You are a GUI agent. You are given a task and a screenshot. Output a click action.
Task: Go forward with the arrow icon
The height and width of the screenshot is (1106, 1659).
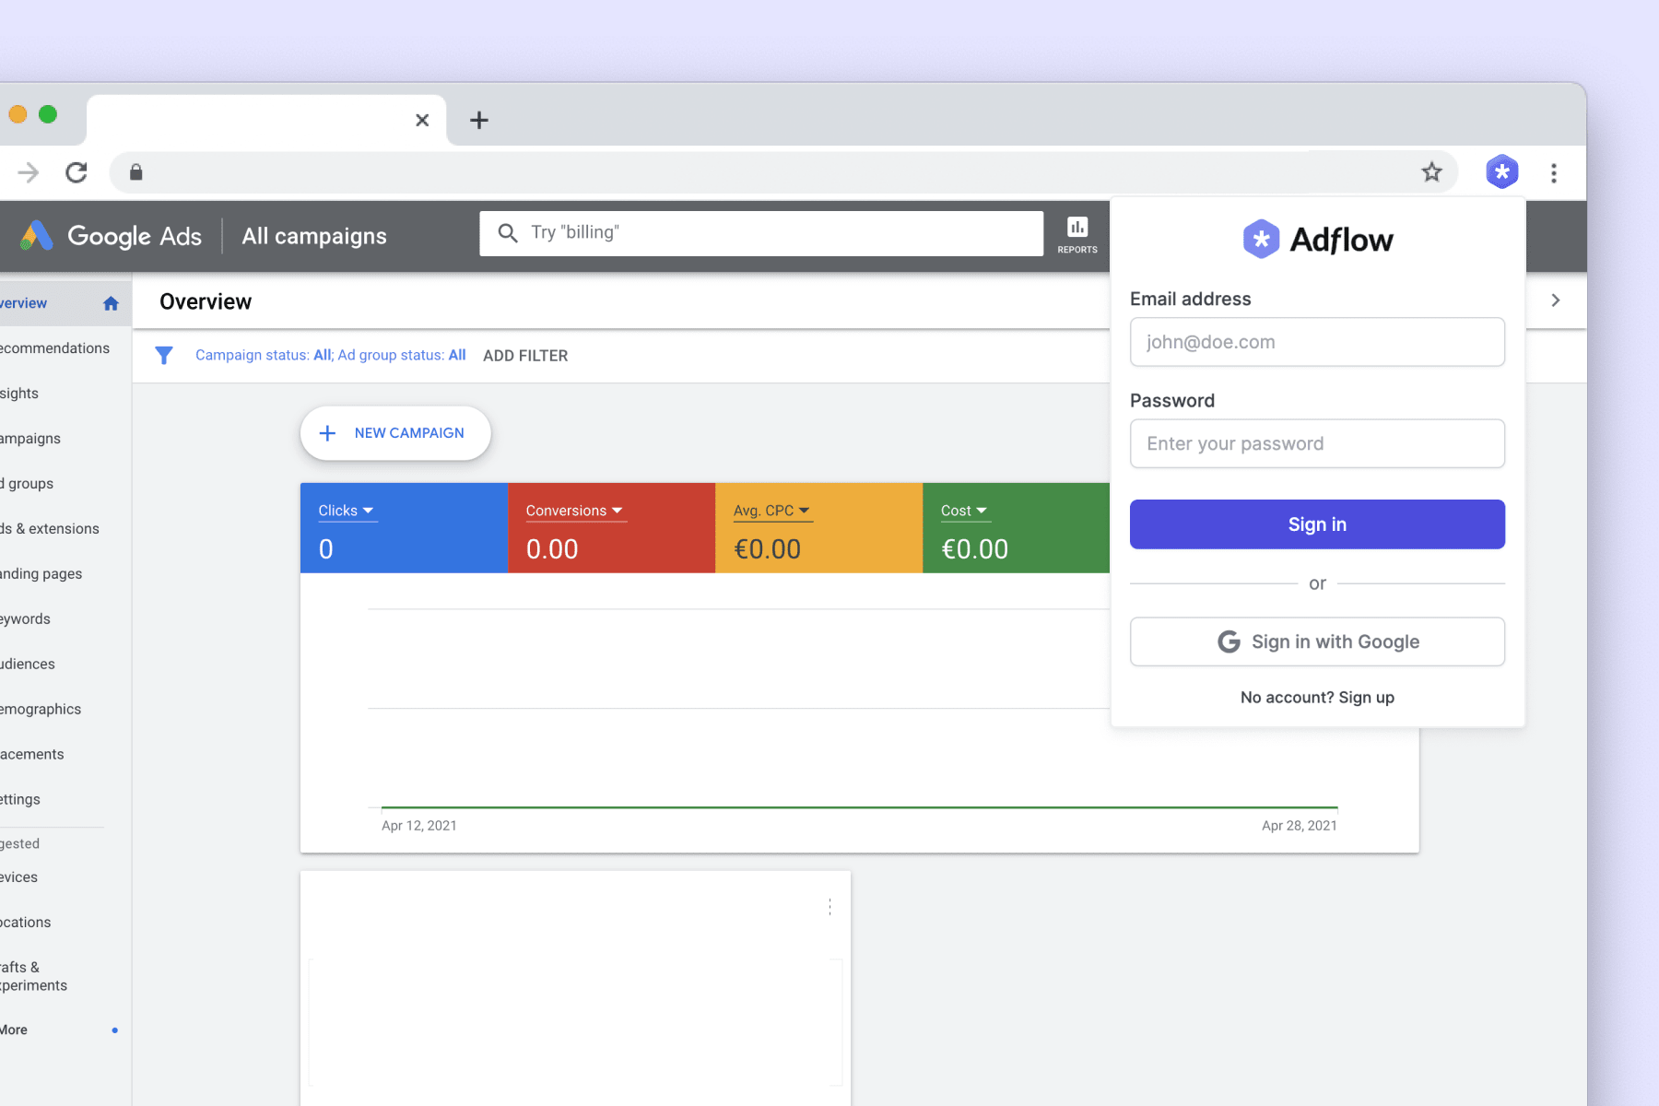[29, 172]
